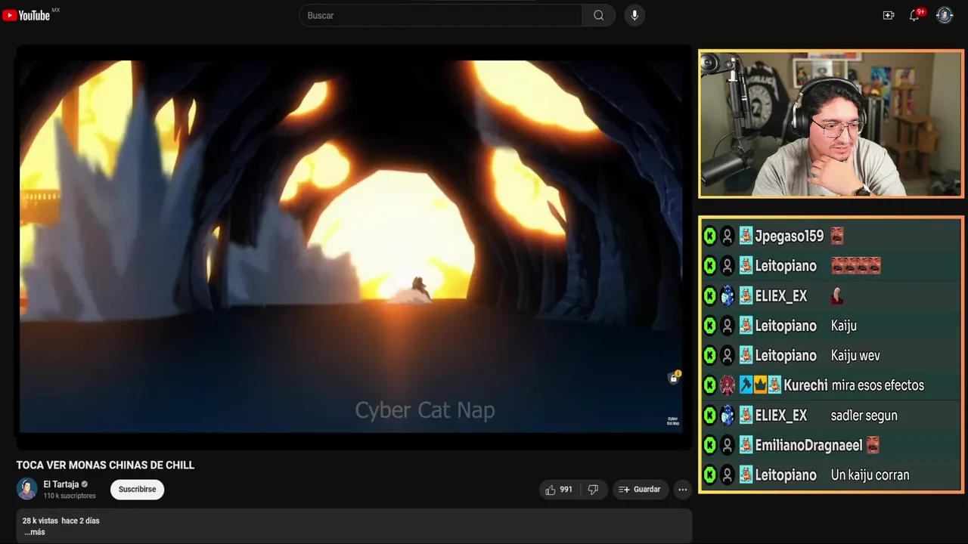Click the video title TOCA VER MONAS CHINAS
This screenshot has width=968, height=544.
click(x=105, y=465)
